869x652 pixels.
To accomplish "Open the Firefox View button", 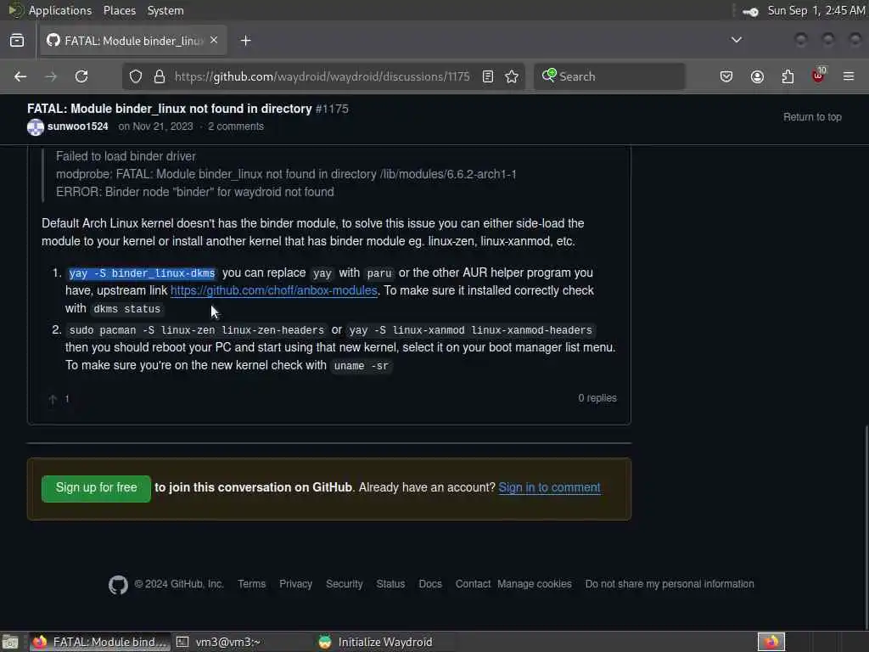I will (17, 41).
